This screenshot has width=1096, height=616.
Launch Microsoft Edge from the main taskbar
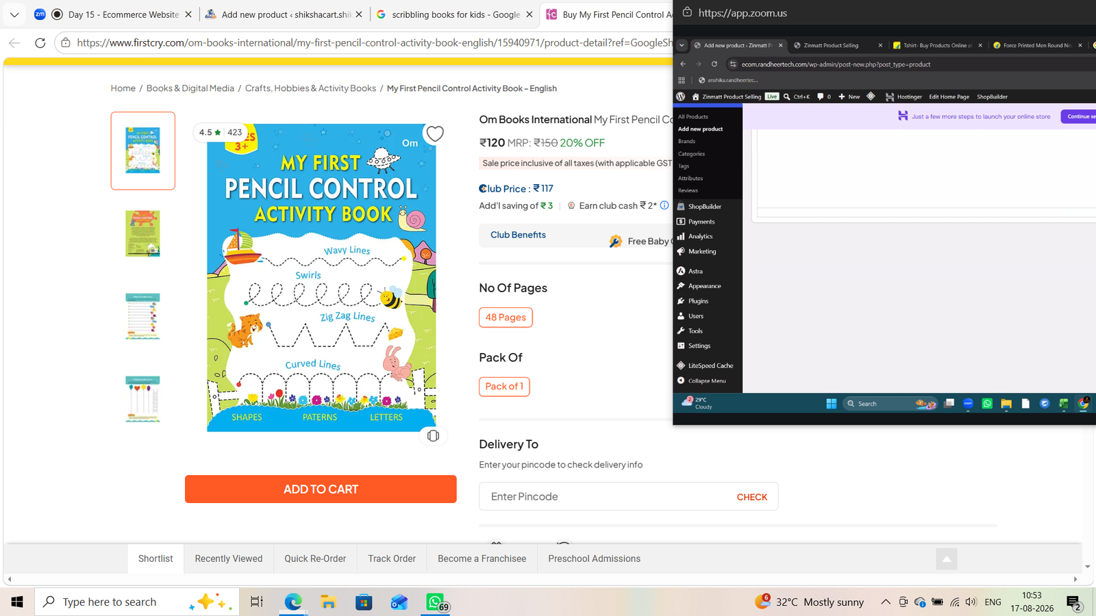[293, 602]
